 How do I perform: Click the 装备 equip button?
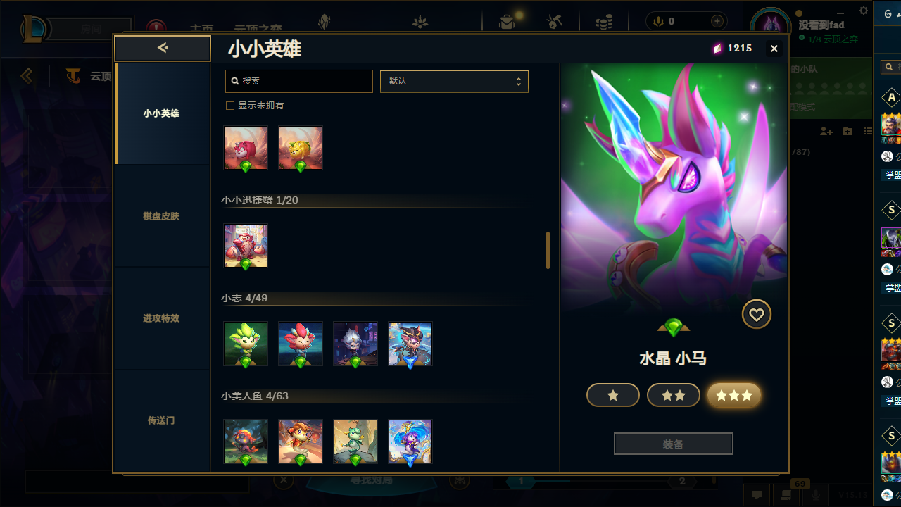click(674, 444)
